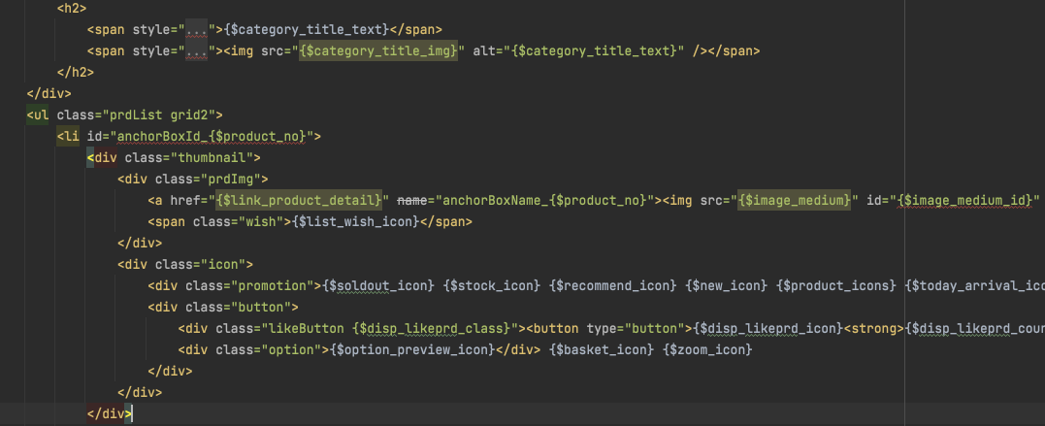This screenshot has width=1045, height=426.
Task: Click the </div> on the caret line
Action: click(x=110, y=413)
